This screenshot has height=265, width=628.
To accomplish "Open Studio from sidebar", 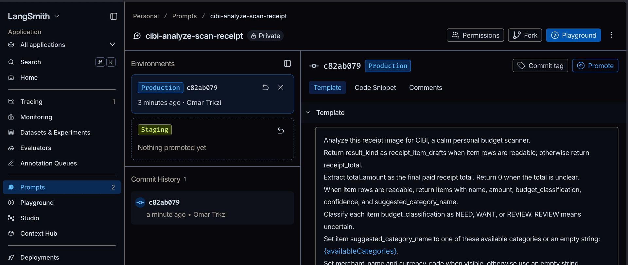I will coord(61,218).
